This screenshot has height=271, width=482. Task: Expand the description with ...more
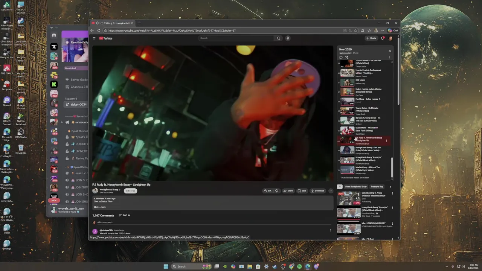(x=102, y=207)
